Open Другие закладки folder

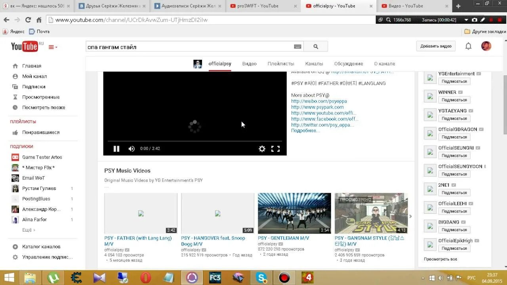tap(485, 32)
